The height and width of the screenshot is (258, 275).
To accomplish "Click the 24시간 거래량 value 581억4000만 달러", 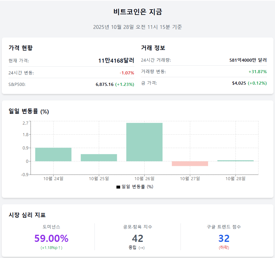I will click(x=248, y=60).
